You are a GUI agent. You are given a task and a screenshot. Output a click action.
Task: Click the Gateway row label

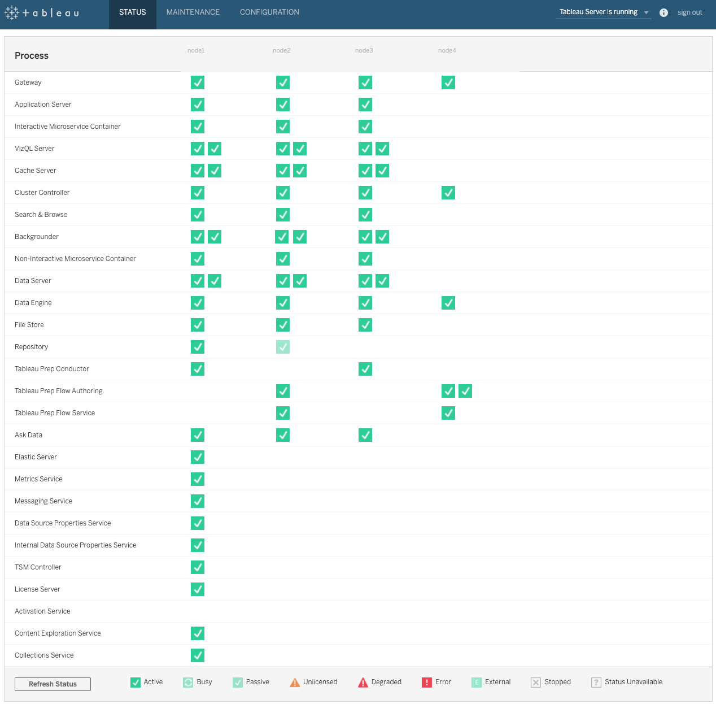(28, 82)
